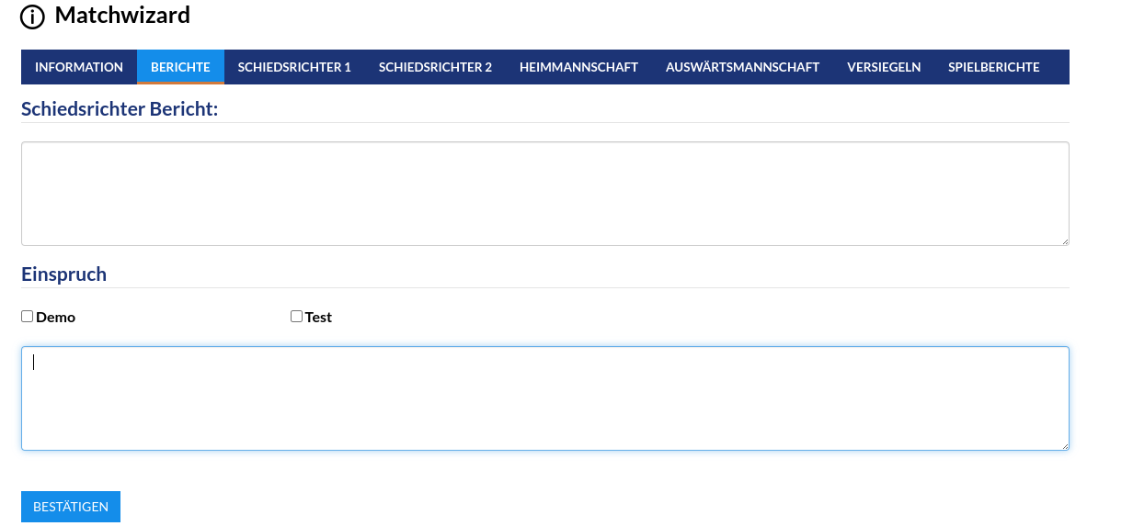Open the Information tab
Viewport: 1133px width, 526px height.
tap(79, 67)
